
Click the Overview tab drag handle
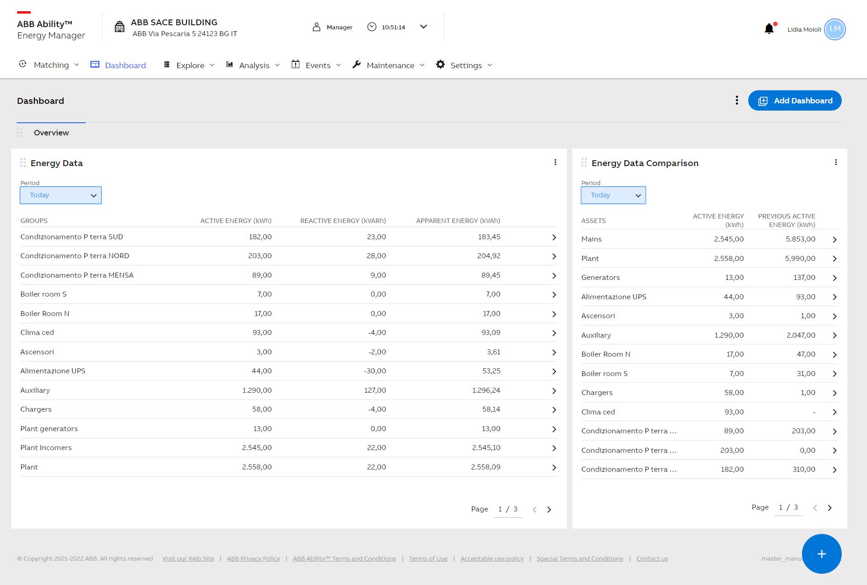pyautogui.click(x=20, y=133)
